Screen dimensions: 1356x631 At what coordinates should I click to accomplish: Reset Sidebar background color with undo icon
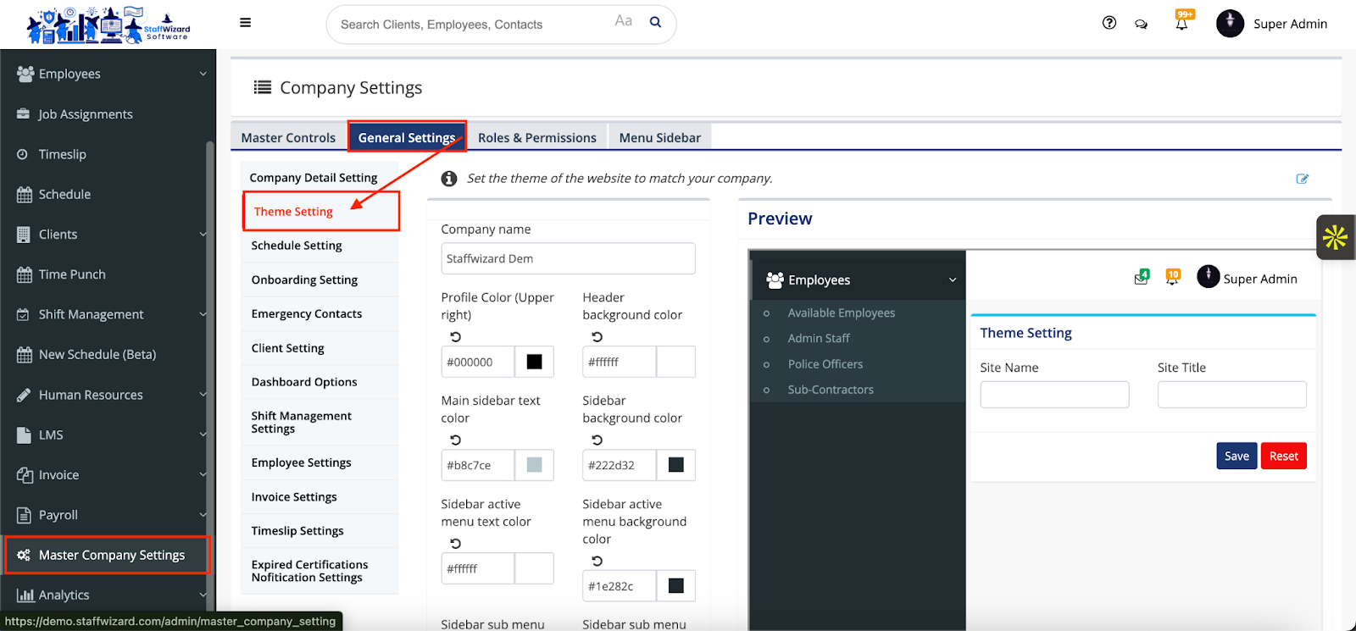point(597,440)
